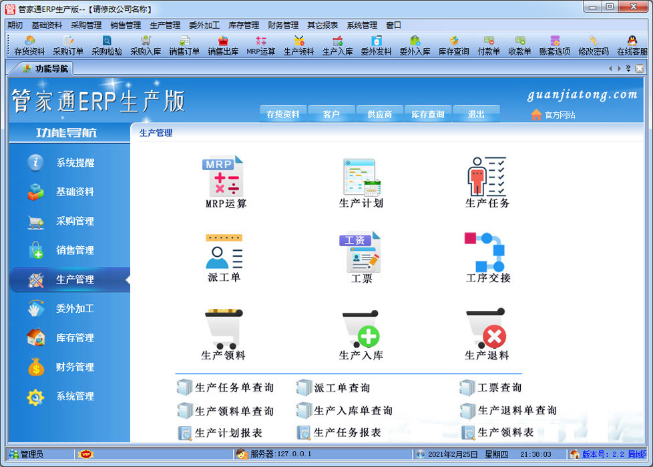Open the 其它报表 menu
Screen dimensions: 653x467
pyautogui.click(x=322, y=25)
